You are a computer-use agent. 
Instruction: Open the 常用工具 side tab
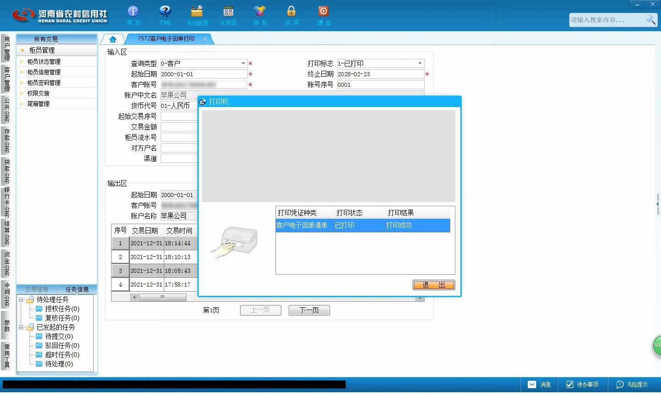pos(6,356)
